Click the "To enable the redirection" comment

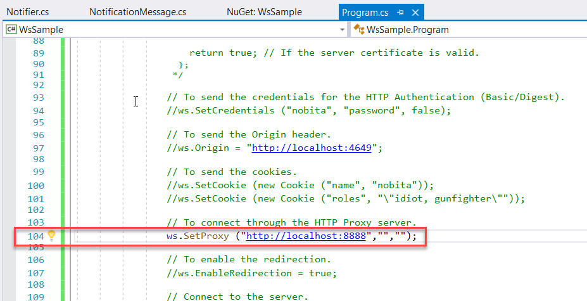(x=249, y=259)
